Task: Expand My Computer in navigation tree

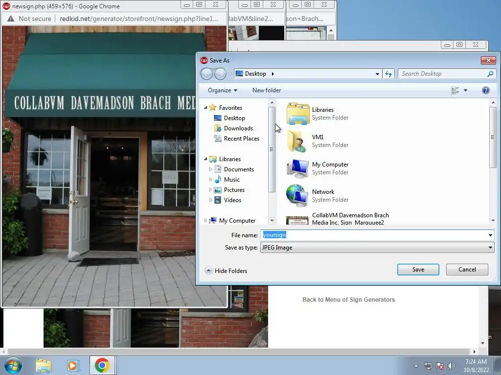Action: (x=205, y=220)
